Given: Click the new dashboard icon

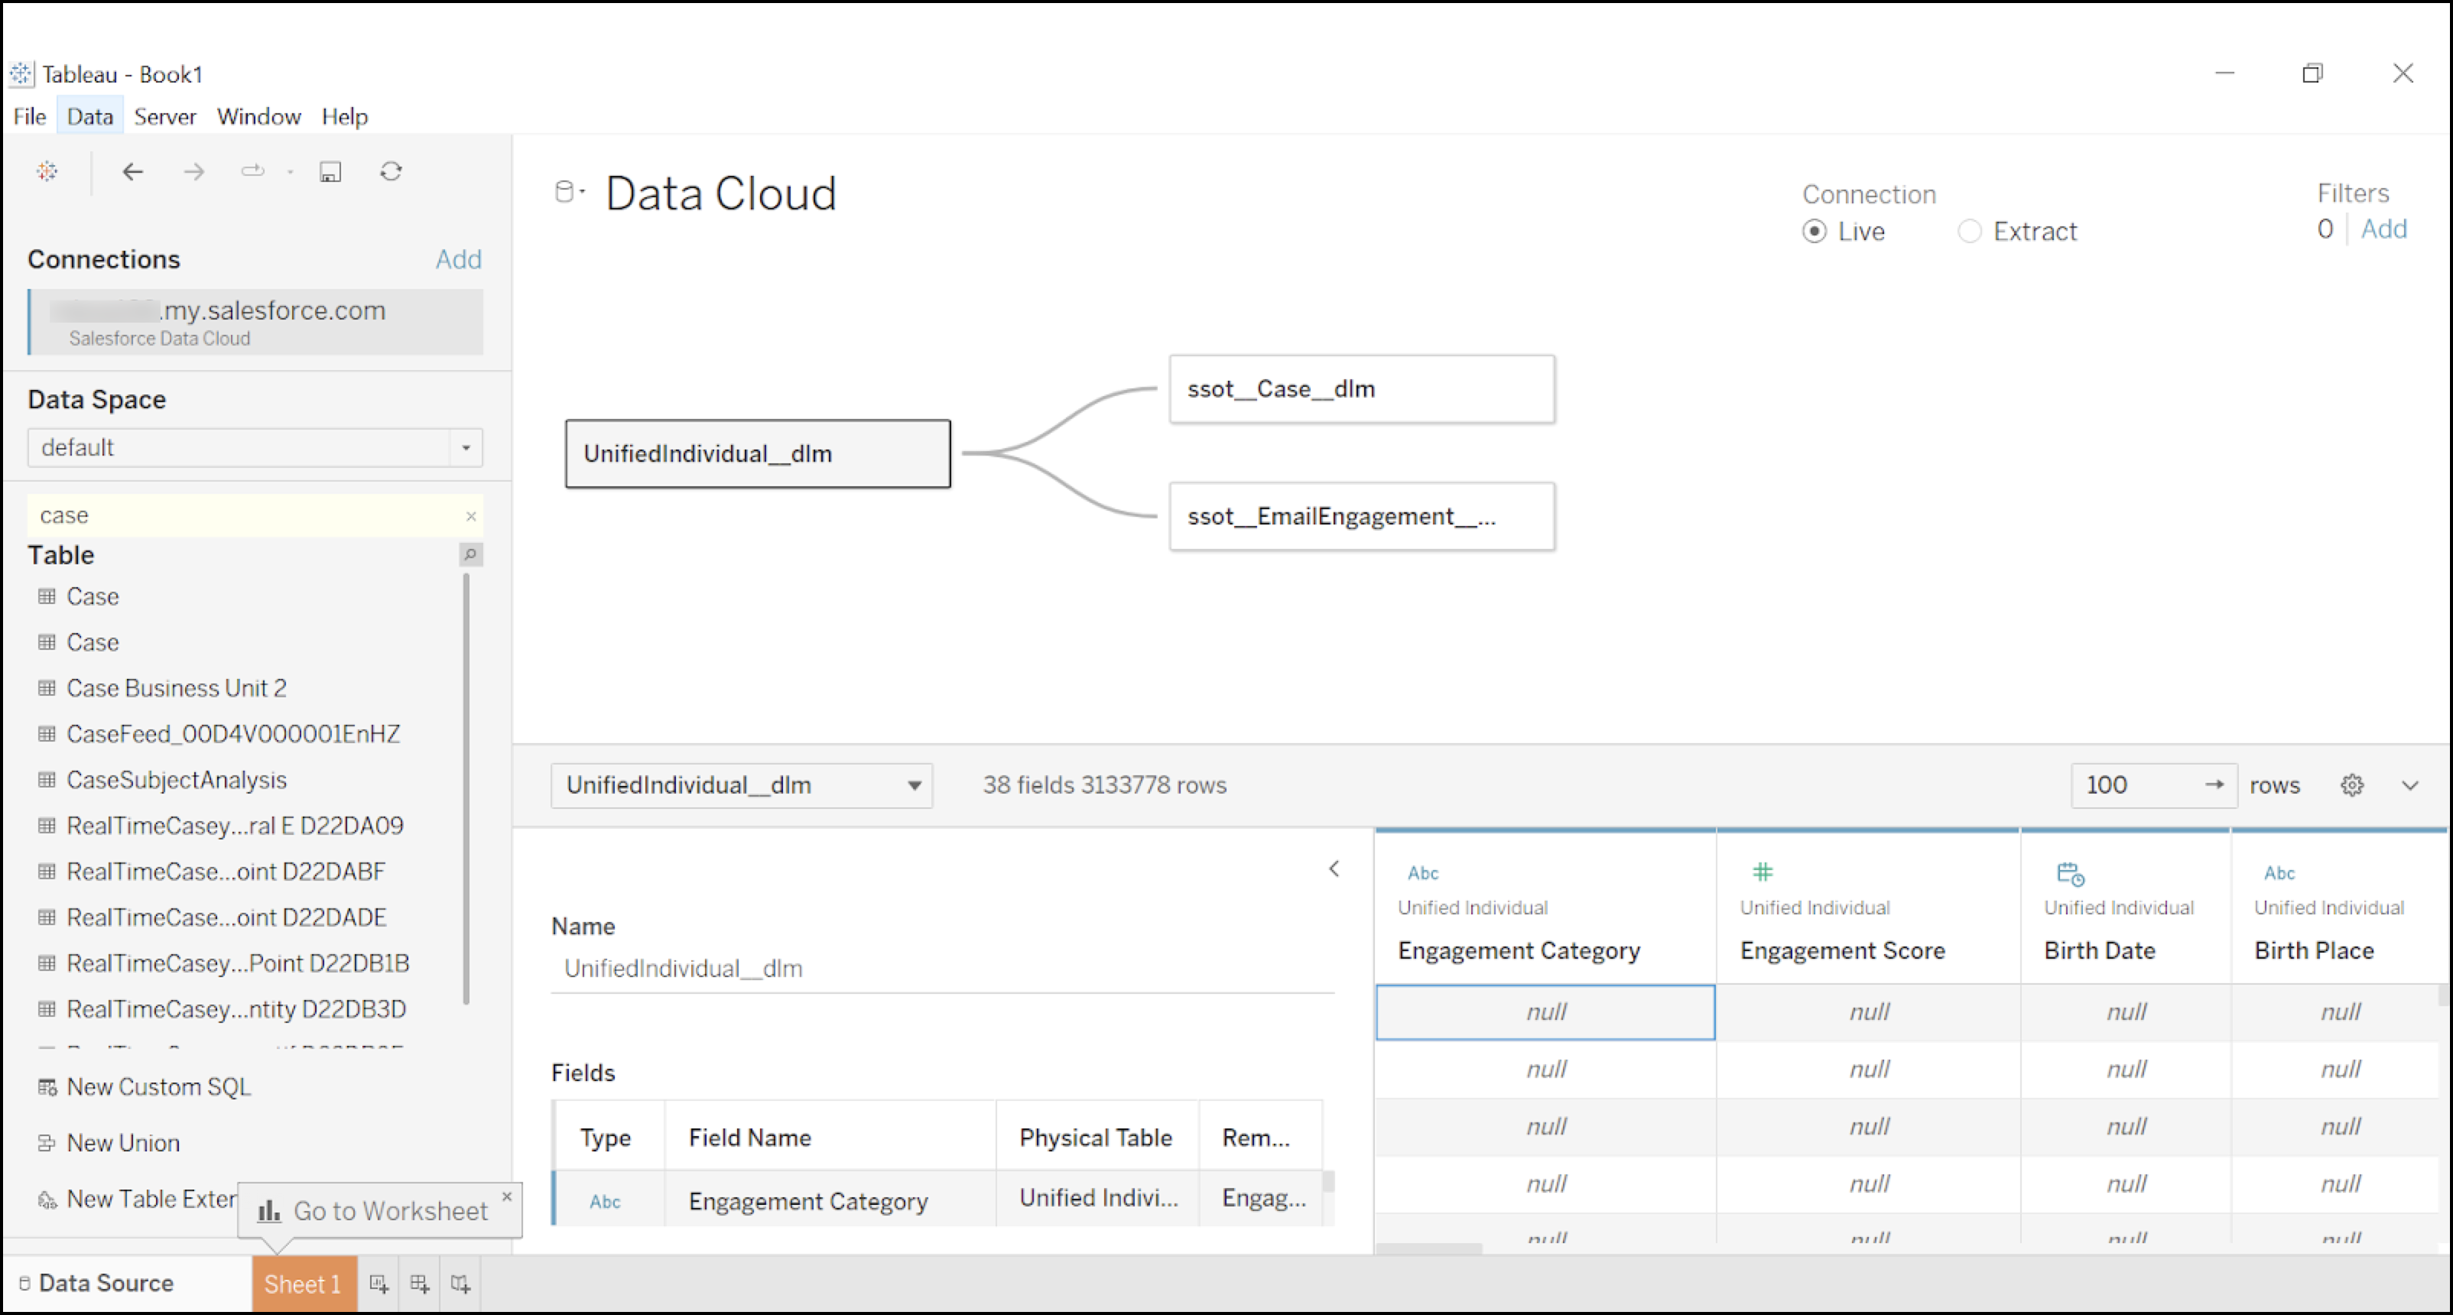Looking at the screenshot, I should [419, 1284].
